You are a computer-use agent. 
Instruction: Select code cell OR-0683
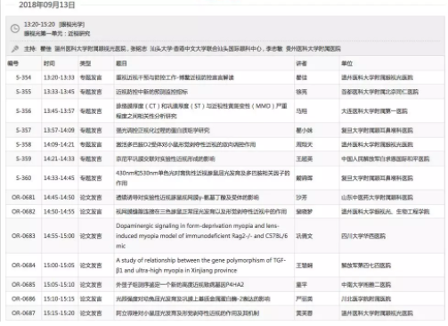point(23,236)
